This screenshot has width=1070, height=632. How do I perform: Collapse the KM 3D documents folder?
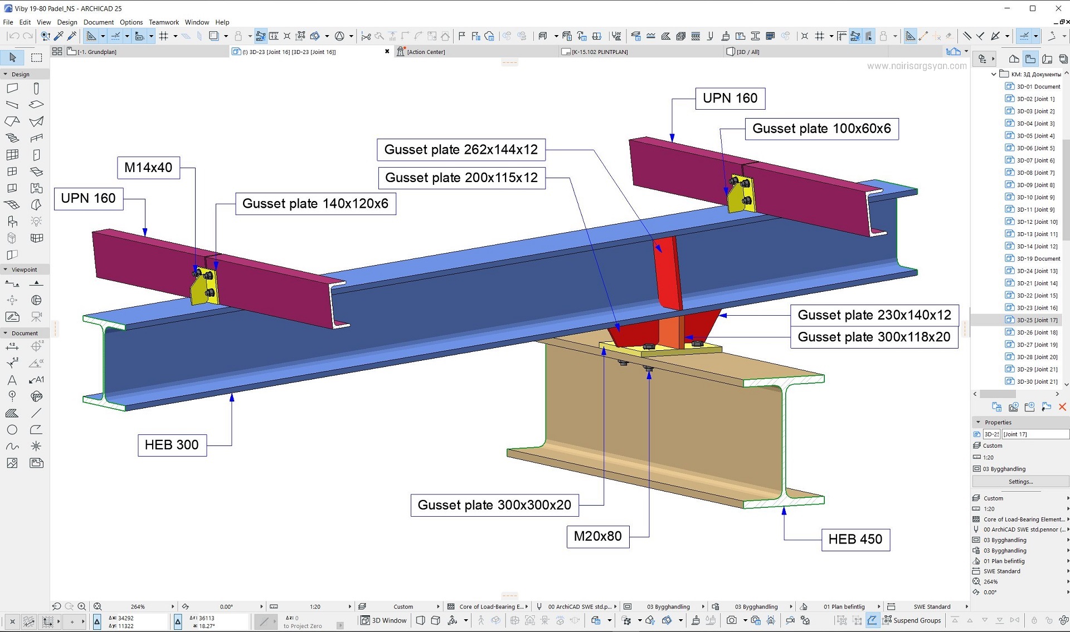point(993,74)
